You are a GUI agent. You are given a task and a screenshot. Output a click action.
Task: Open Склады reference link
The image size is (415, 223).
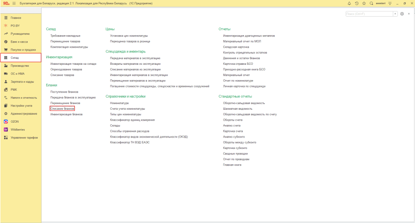[115, 125]
